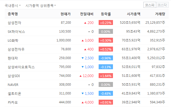This screenshot has height=108, width=171.
Task: Open the NAVER stock link
Action: pos(13,85)
